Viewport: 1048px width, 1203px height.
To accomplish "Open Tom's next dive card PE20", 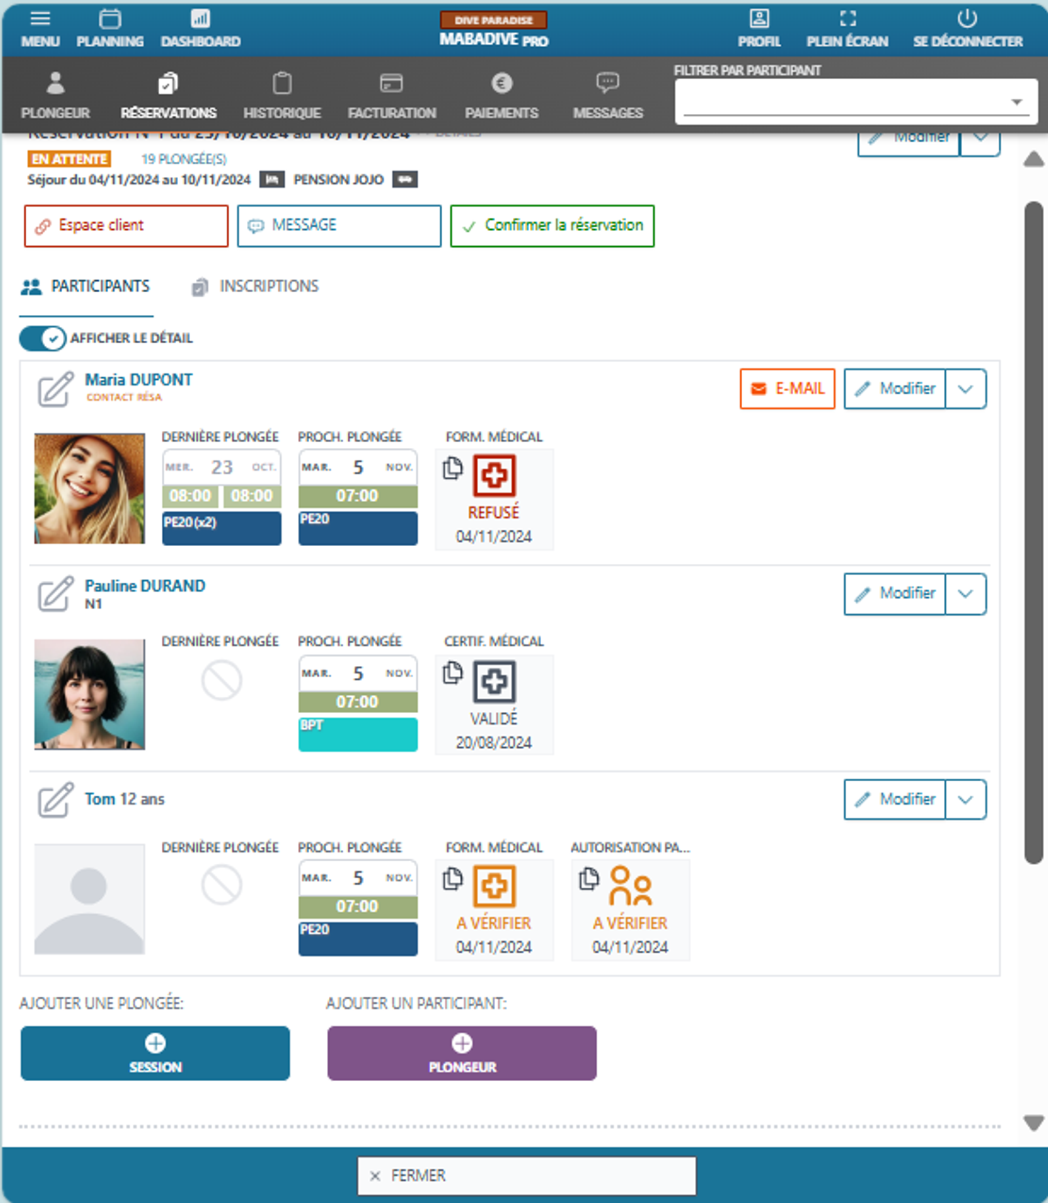I will click(358, 908).
